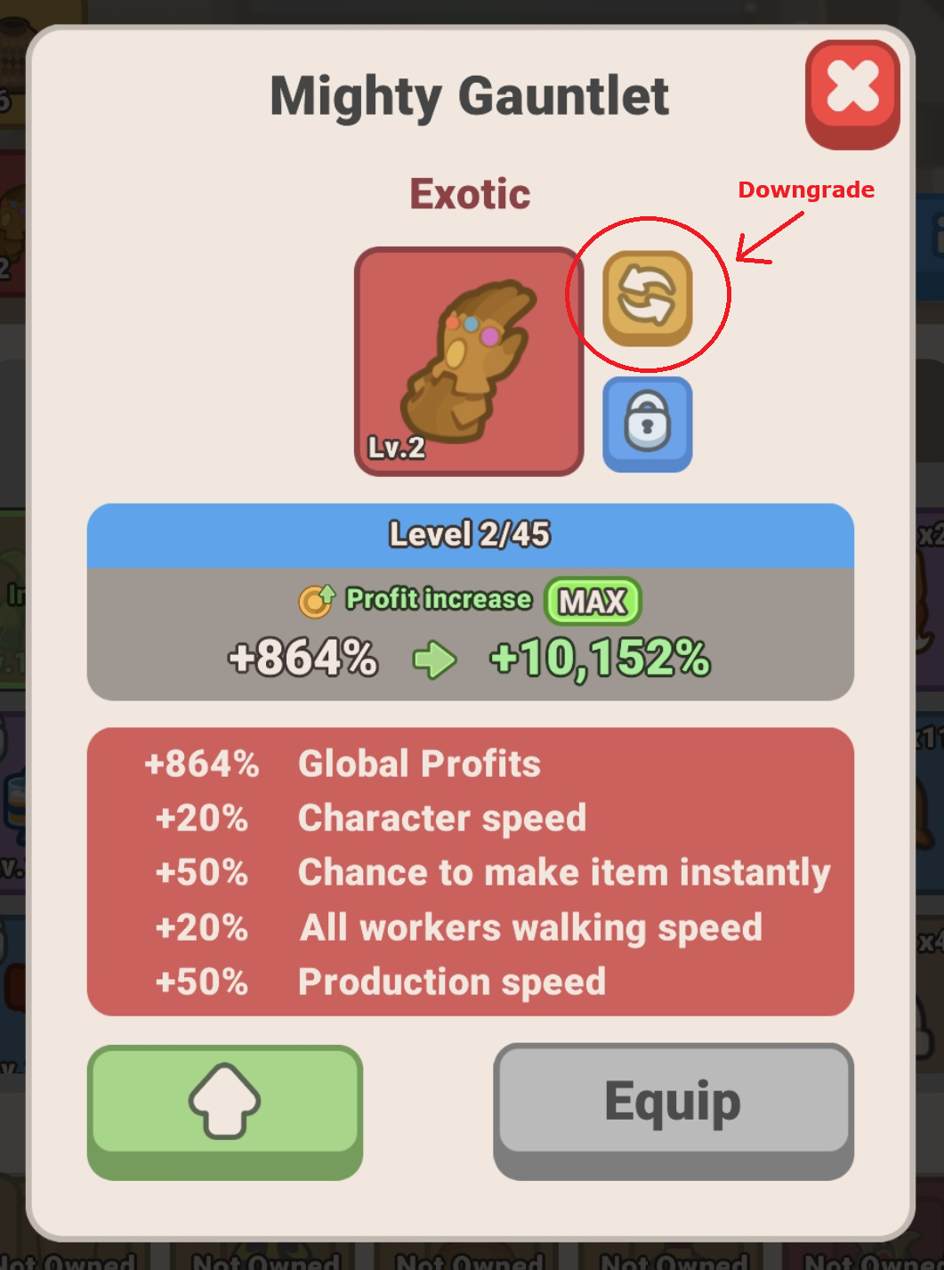Click the +864% current profit value

point(303,659)
